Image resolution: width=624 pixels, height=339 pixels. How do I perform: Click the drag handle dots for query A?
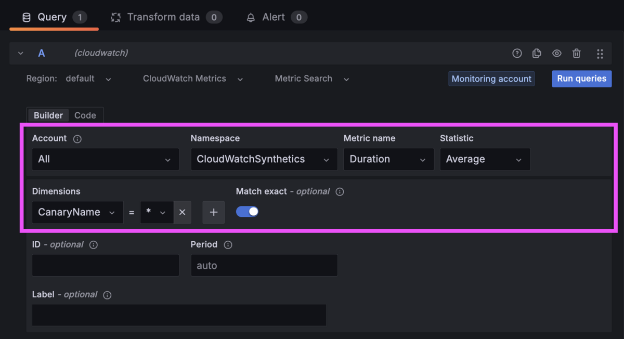(x=600, y=54)
